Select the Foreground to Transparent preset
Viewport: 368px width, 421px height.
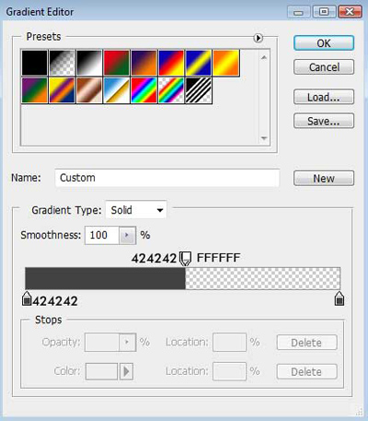(x=62, y=63)
